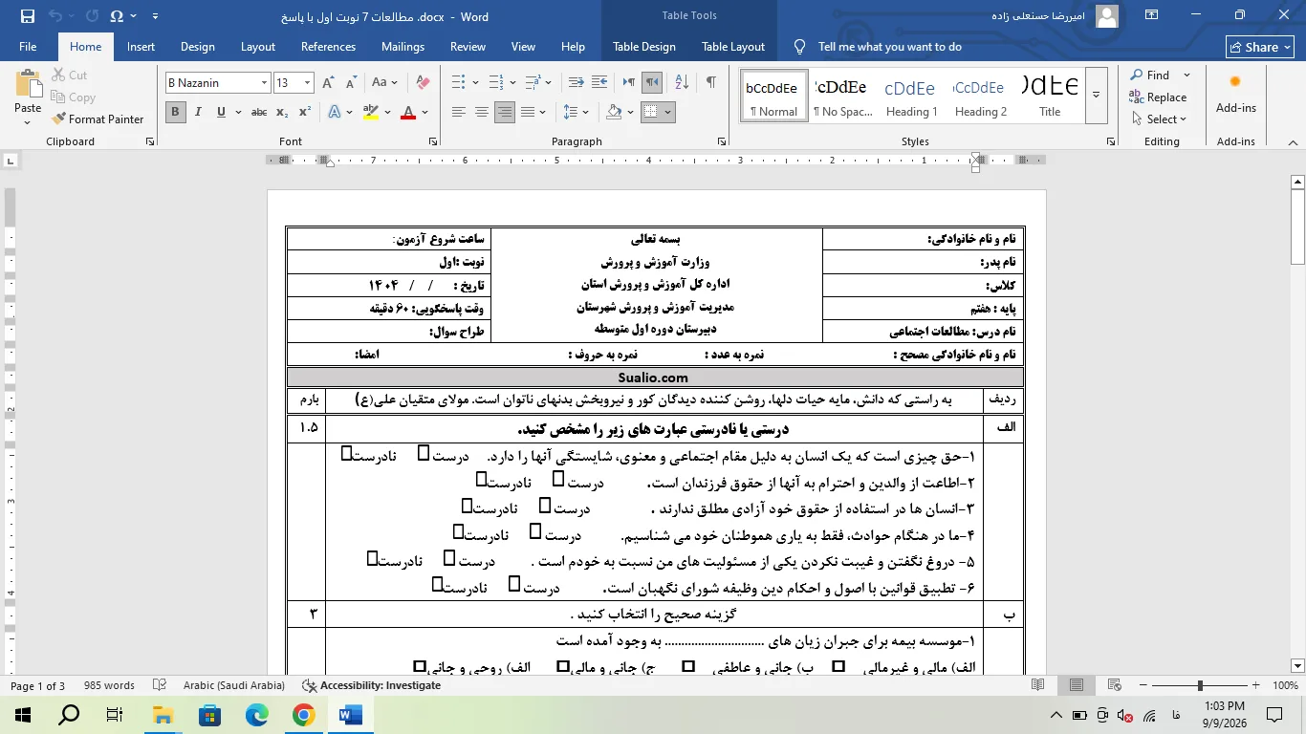1306x734 pixels.
Task: Click the Share button
Action: [1260, 47]
